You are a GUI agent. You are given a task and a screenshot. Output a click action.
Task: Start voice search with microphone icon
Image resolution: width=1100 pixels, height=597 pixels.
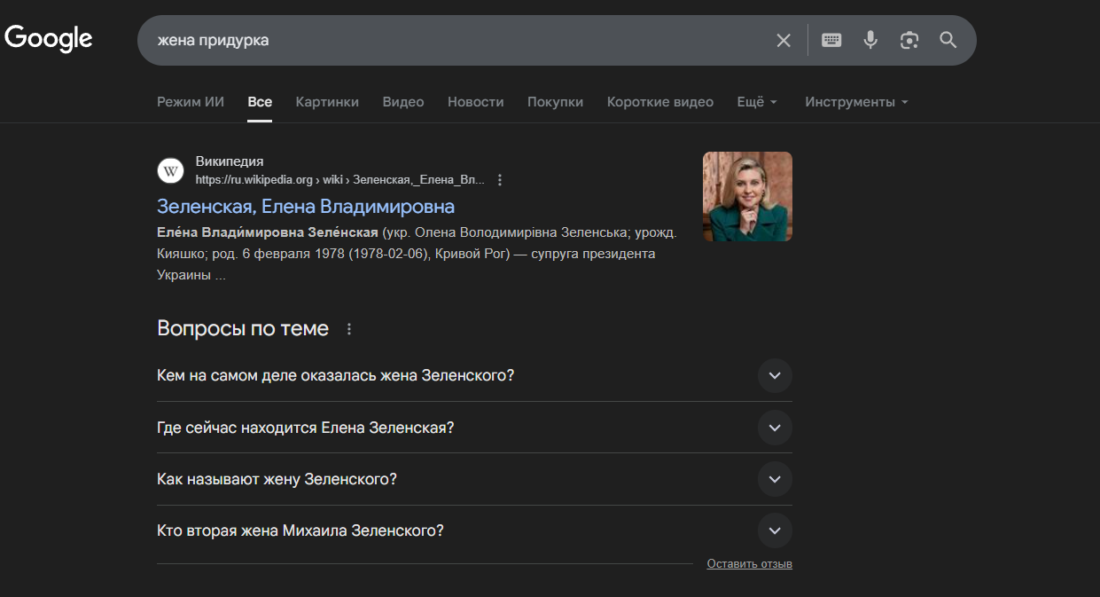(870, 40)
